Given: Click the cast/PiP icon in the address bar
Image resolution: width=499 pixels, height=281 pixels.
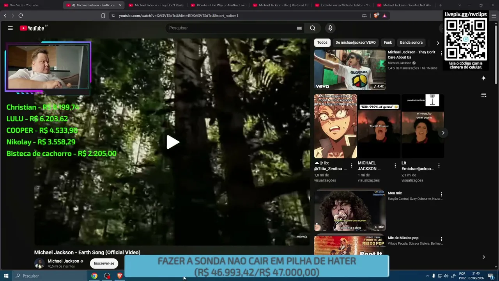Looking at the screenshot, I should click(x=365, y=16).
